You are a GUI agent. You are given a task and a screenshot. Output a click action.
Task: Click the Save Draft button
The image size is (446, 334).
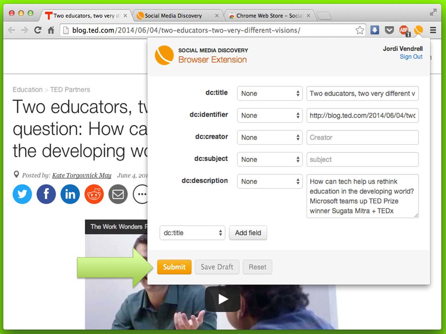pos(217,267)
